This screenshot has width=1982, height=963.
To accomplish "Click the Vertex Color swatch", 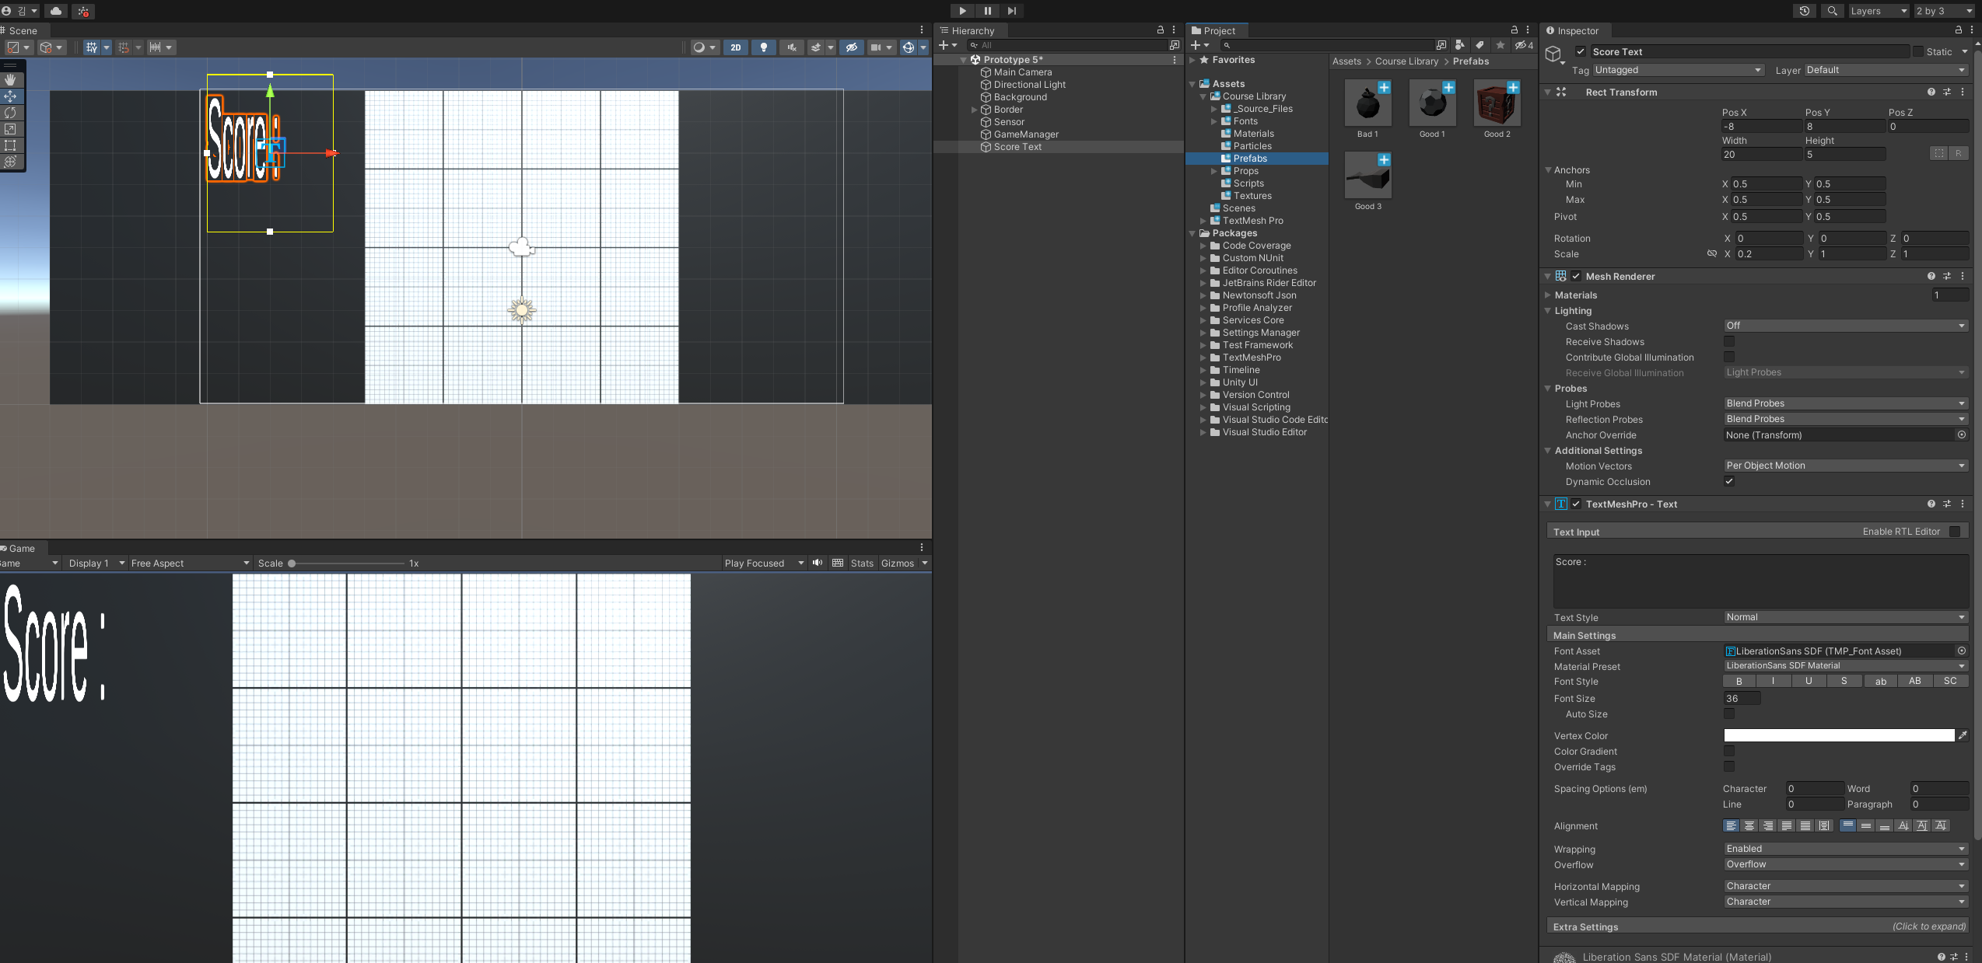I will (x=1839, y=735).
